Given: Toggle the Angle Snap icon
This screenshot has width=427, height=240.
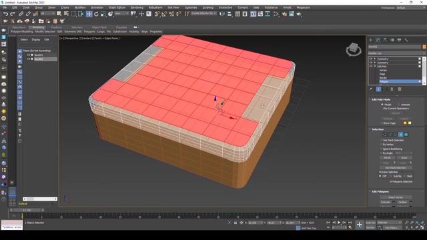Looking at the screenshot, I should [x=164, y=14].
